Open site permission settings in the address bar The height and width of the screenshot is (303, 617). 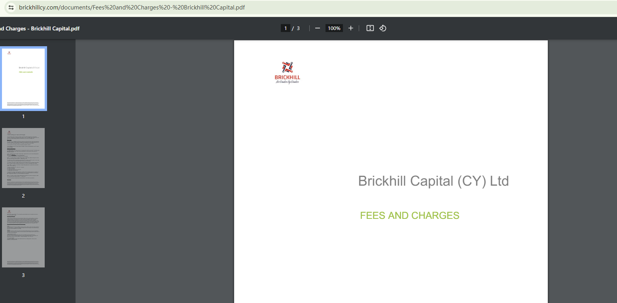point(11,7)
